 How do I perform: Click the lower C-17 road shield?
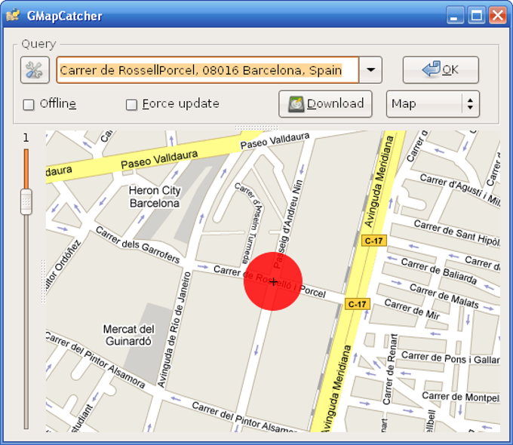coord(358,304)
